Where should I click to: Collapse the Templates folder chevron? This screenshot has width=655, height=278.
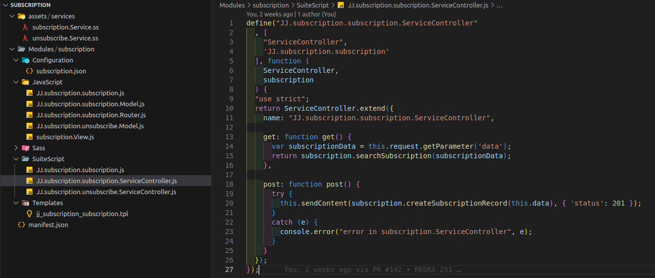pyautogui.click(x=16, y=203)
